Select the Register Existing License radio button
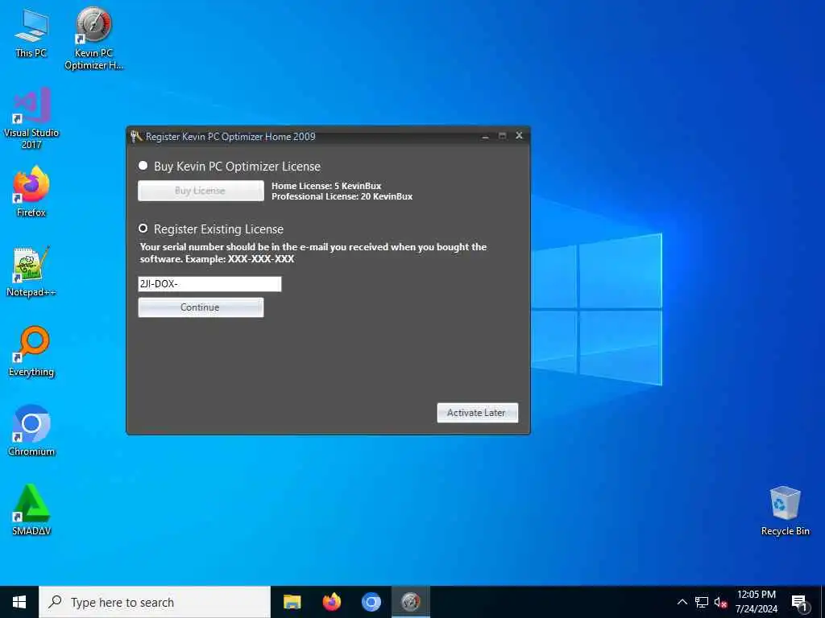 (143, 229)
